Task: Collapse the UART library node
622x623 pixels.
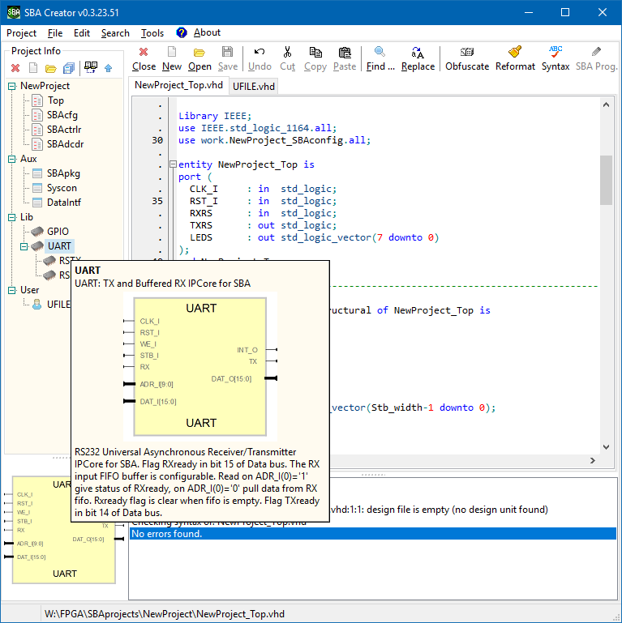Action: tap(24, 246)
